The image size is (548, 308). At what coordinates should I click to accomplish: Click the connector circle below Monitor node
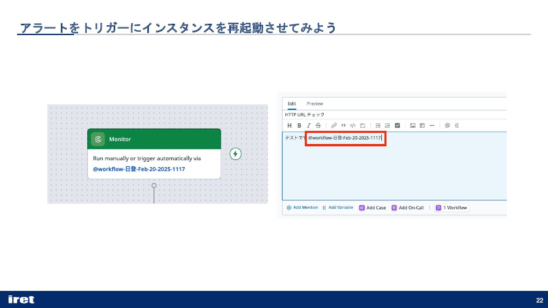tap(154, 186)
